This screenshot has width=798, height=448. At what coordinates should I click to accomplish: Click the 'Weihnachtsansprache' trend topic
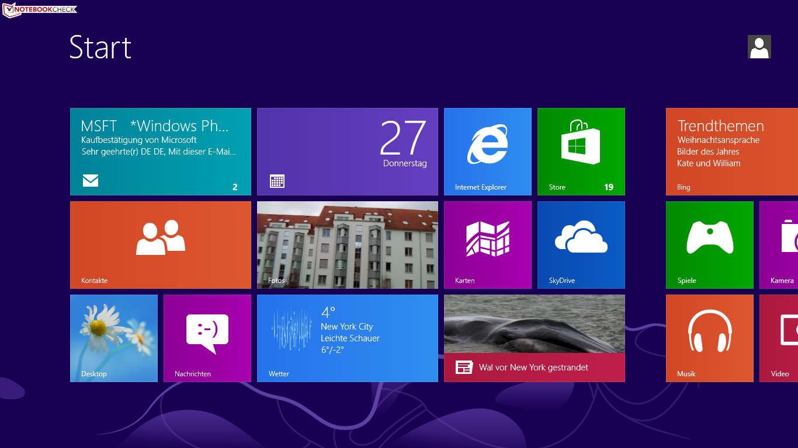(719, 140)
